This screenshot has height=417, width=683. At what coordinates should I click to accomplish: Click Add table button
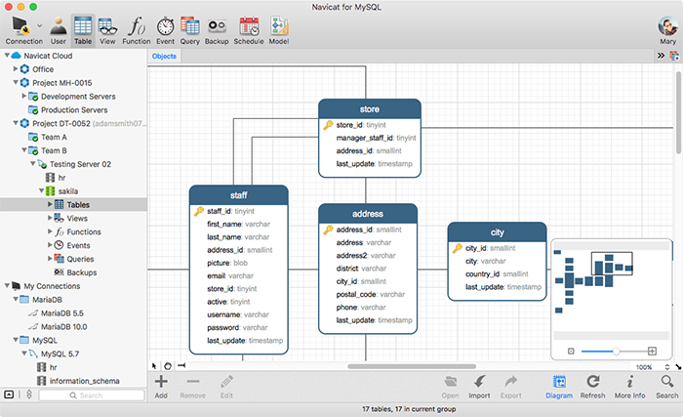tap(161, 387)
